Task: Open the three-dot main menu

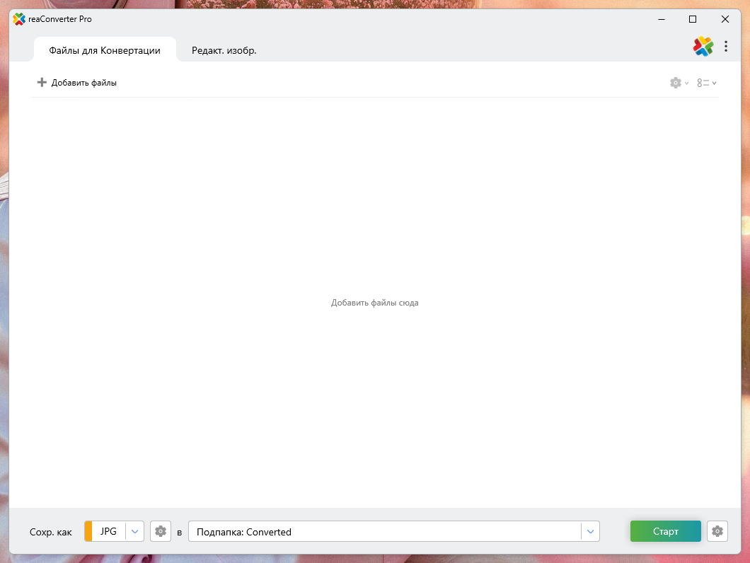Action: coord(726,47)
